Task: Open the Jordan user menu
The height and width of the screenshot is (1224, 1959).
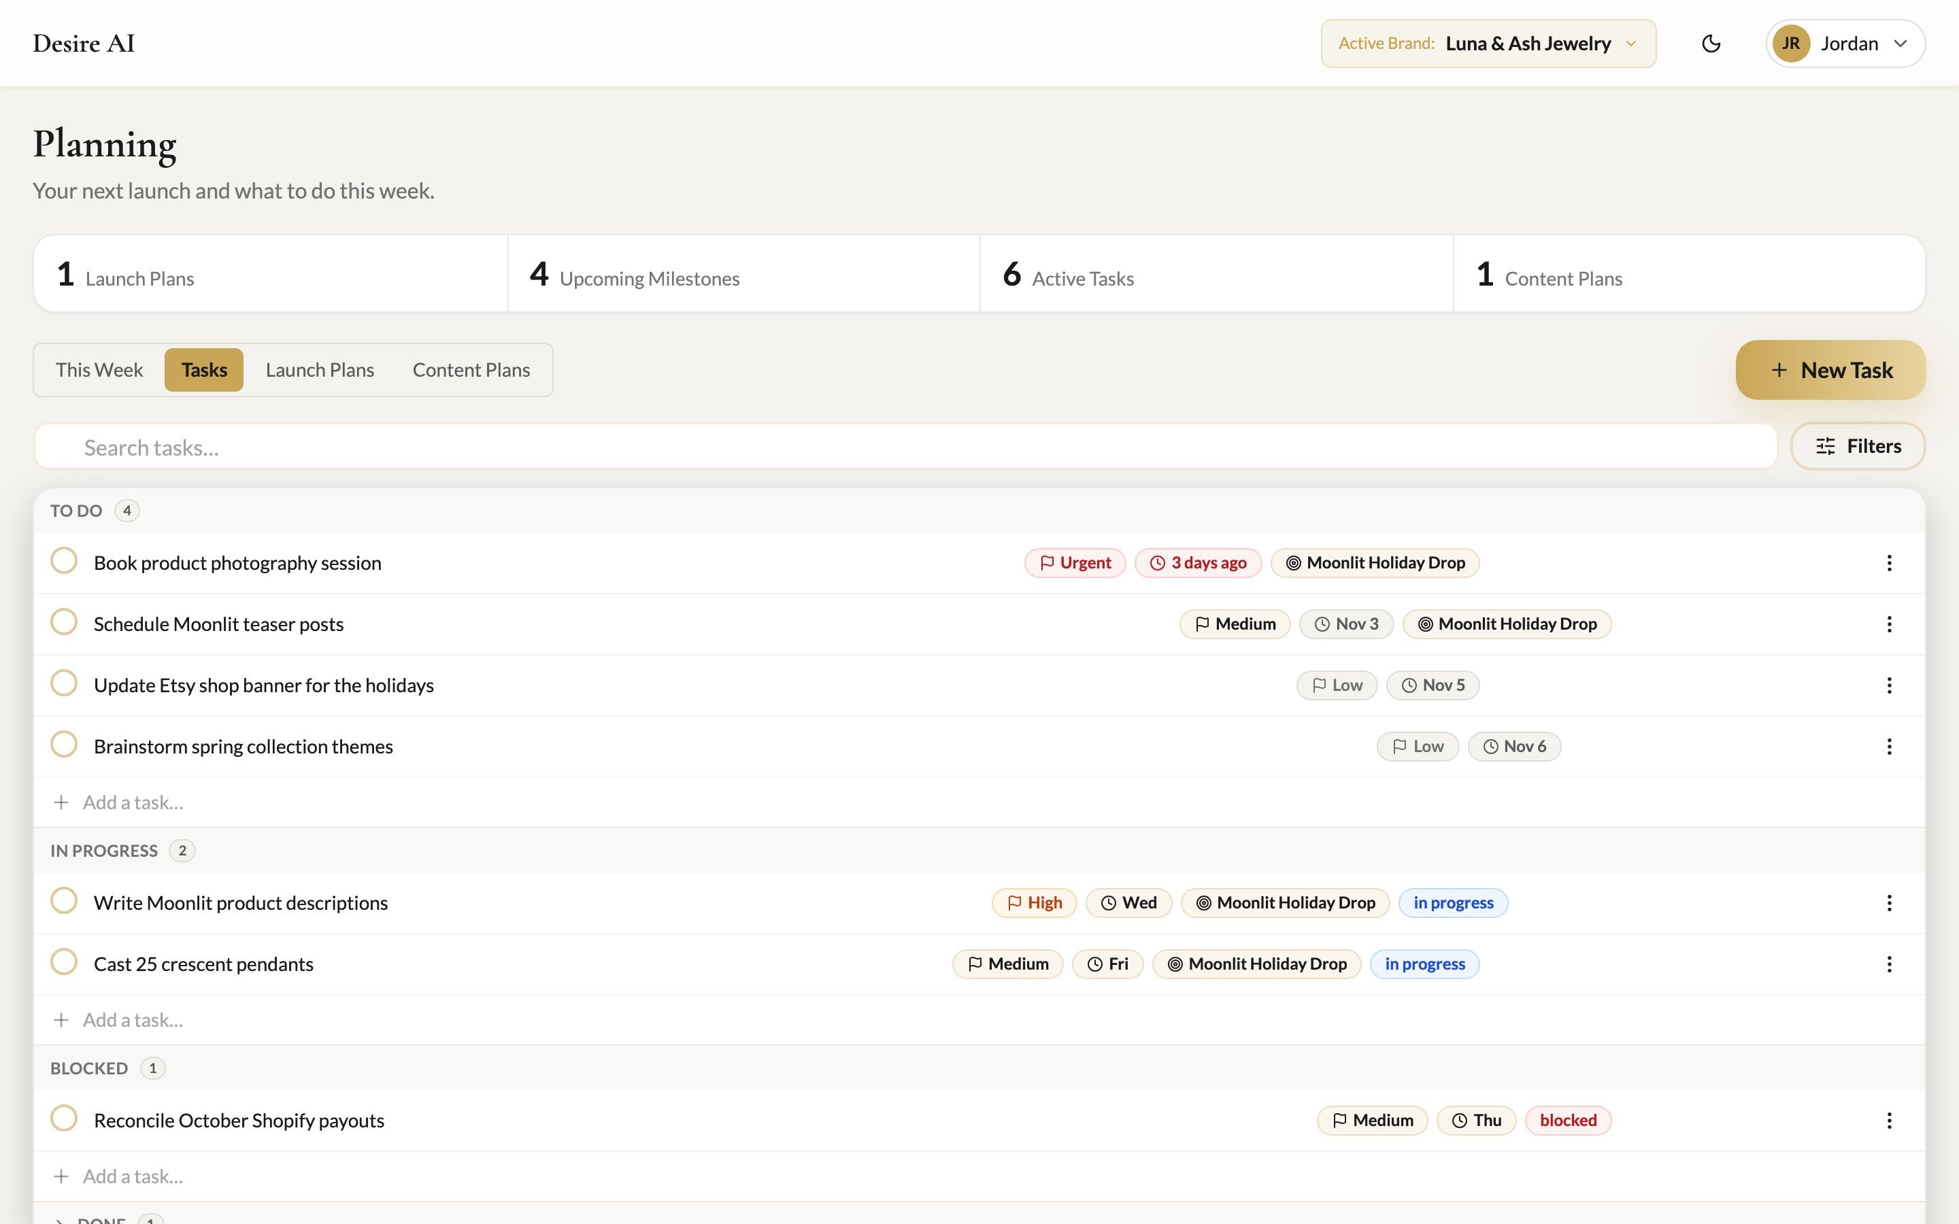Action: pyautogui.click(x=1845, y=44)
